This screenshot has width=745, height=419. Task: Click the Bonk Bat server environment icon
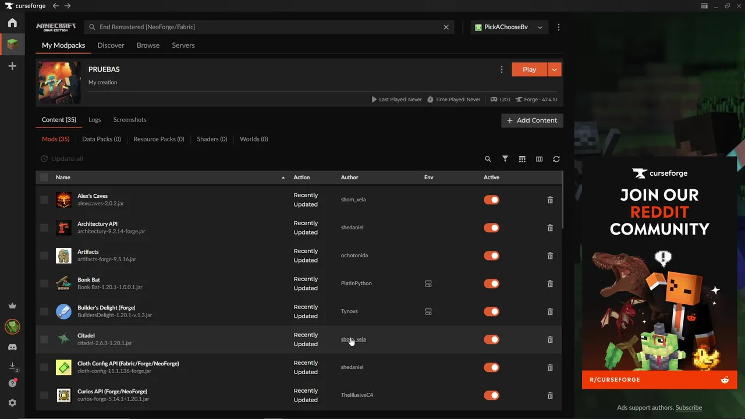point(428,283)
